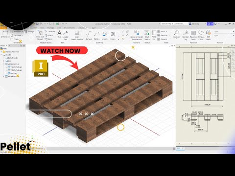Click the Hole and Thread notes icon

[40, 35]
